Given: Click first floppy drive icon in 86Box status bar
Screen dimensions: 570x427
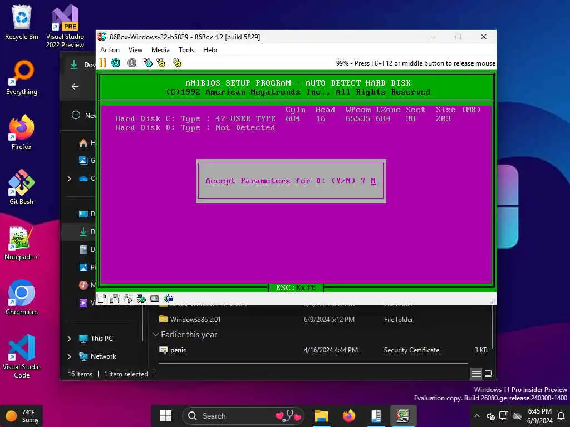Looking at the screenshot, I should point(101,299).
